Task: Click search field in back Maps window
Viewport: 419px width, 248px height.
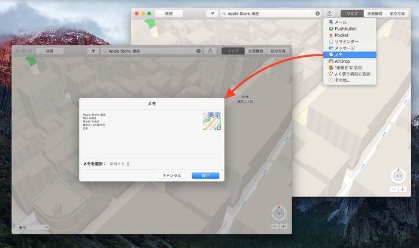Action: point(271,13)
